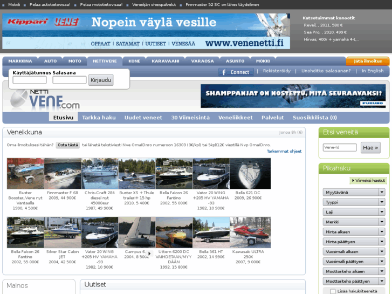Open the Finnmaster F 68 thumbnail
The width and height of the screenshot is (392, 294).
(x=63, y=173)
